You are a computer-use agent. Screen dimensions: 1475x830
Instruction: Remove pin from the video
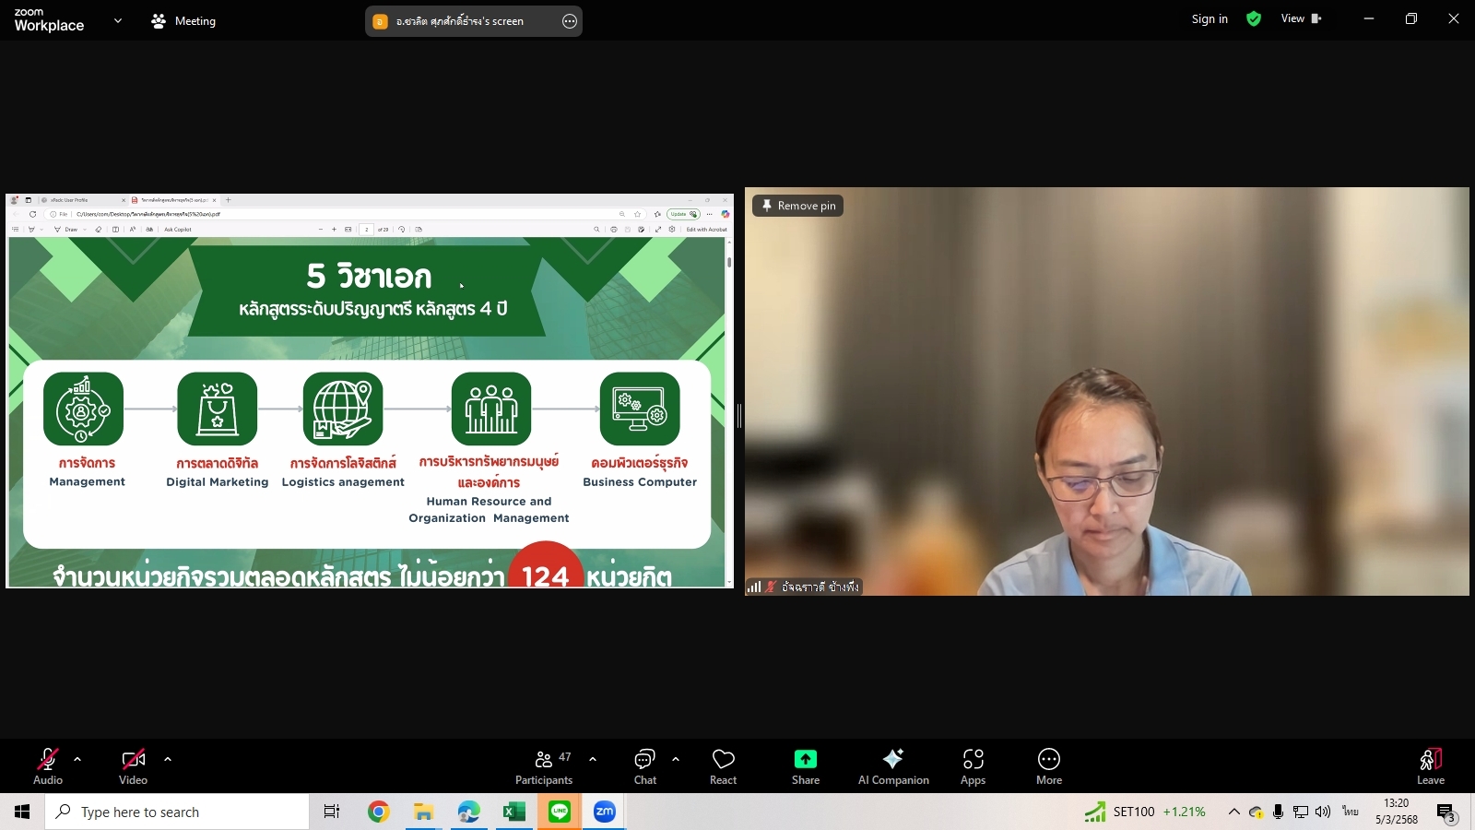[797, 206]
